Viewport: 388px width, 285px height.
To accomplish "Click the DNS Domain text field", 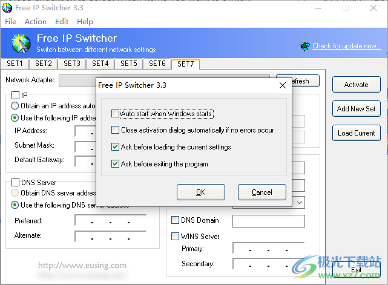I will (269, 221).
